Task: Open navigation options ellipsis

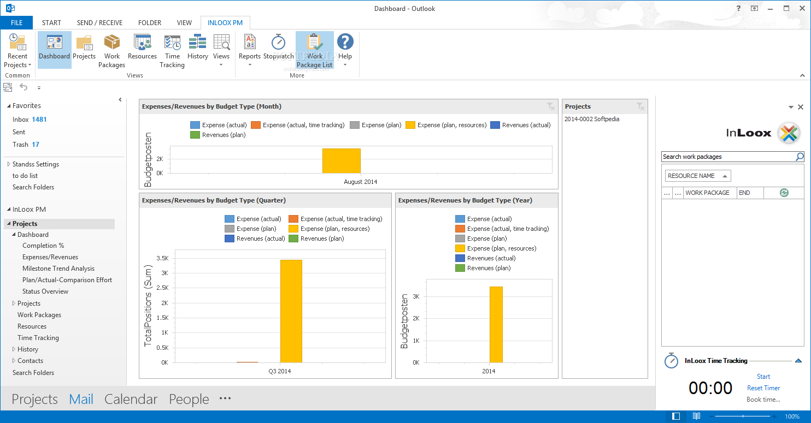Action: click(x=225, y=398)
